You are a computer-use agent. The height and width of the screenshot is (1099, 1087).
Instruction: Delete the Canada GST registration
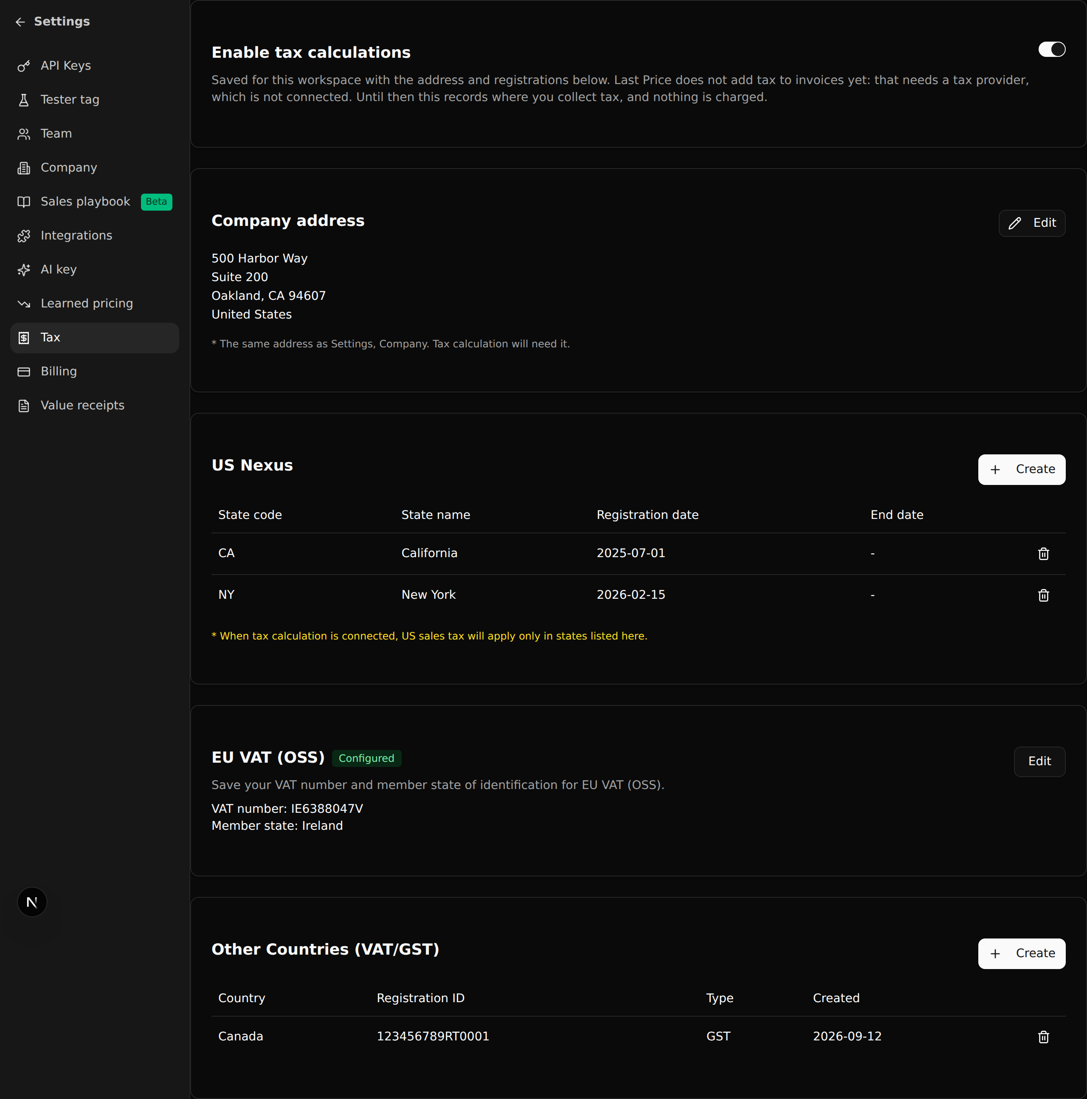point(1043,1037)
